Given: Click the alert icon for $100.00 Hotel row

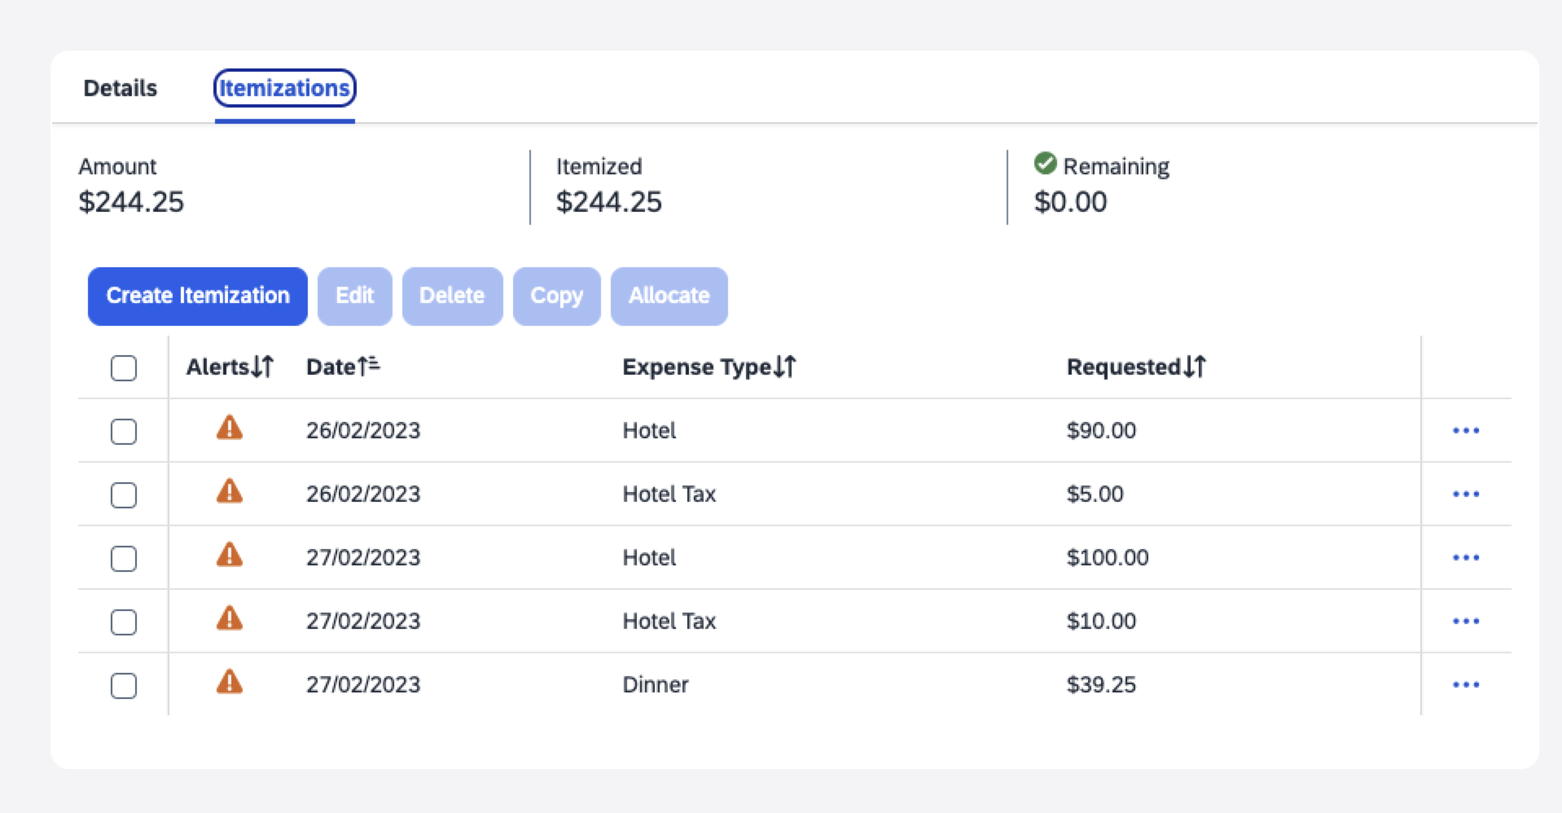Looking at the screenshot, I should pos(230,555).
